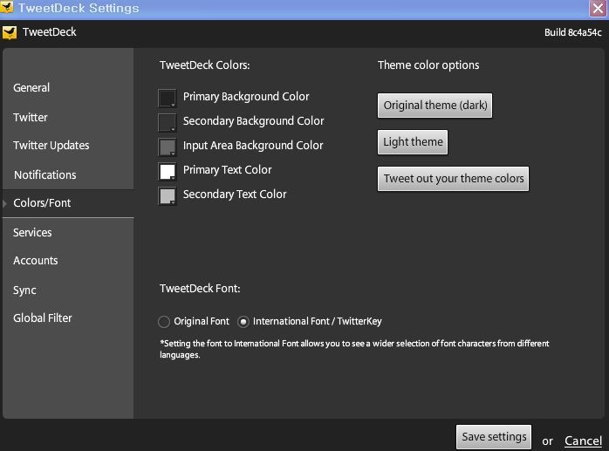This screenshot has width=609, height=451.
Task: Click Tweet out your theme colors
Action: tap(453, 179)
